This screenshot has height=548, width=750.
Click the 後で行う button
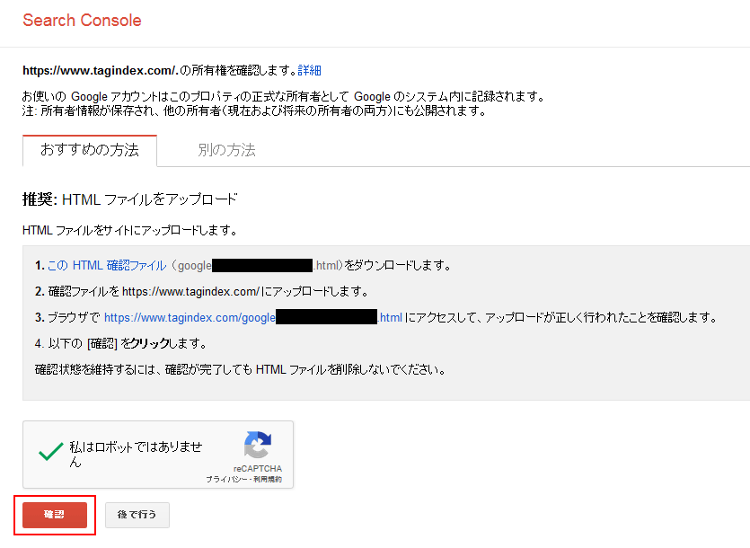[137, 515]
